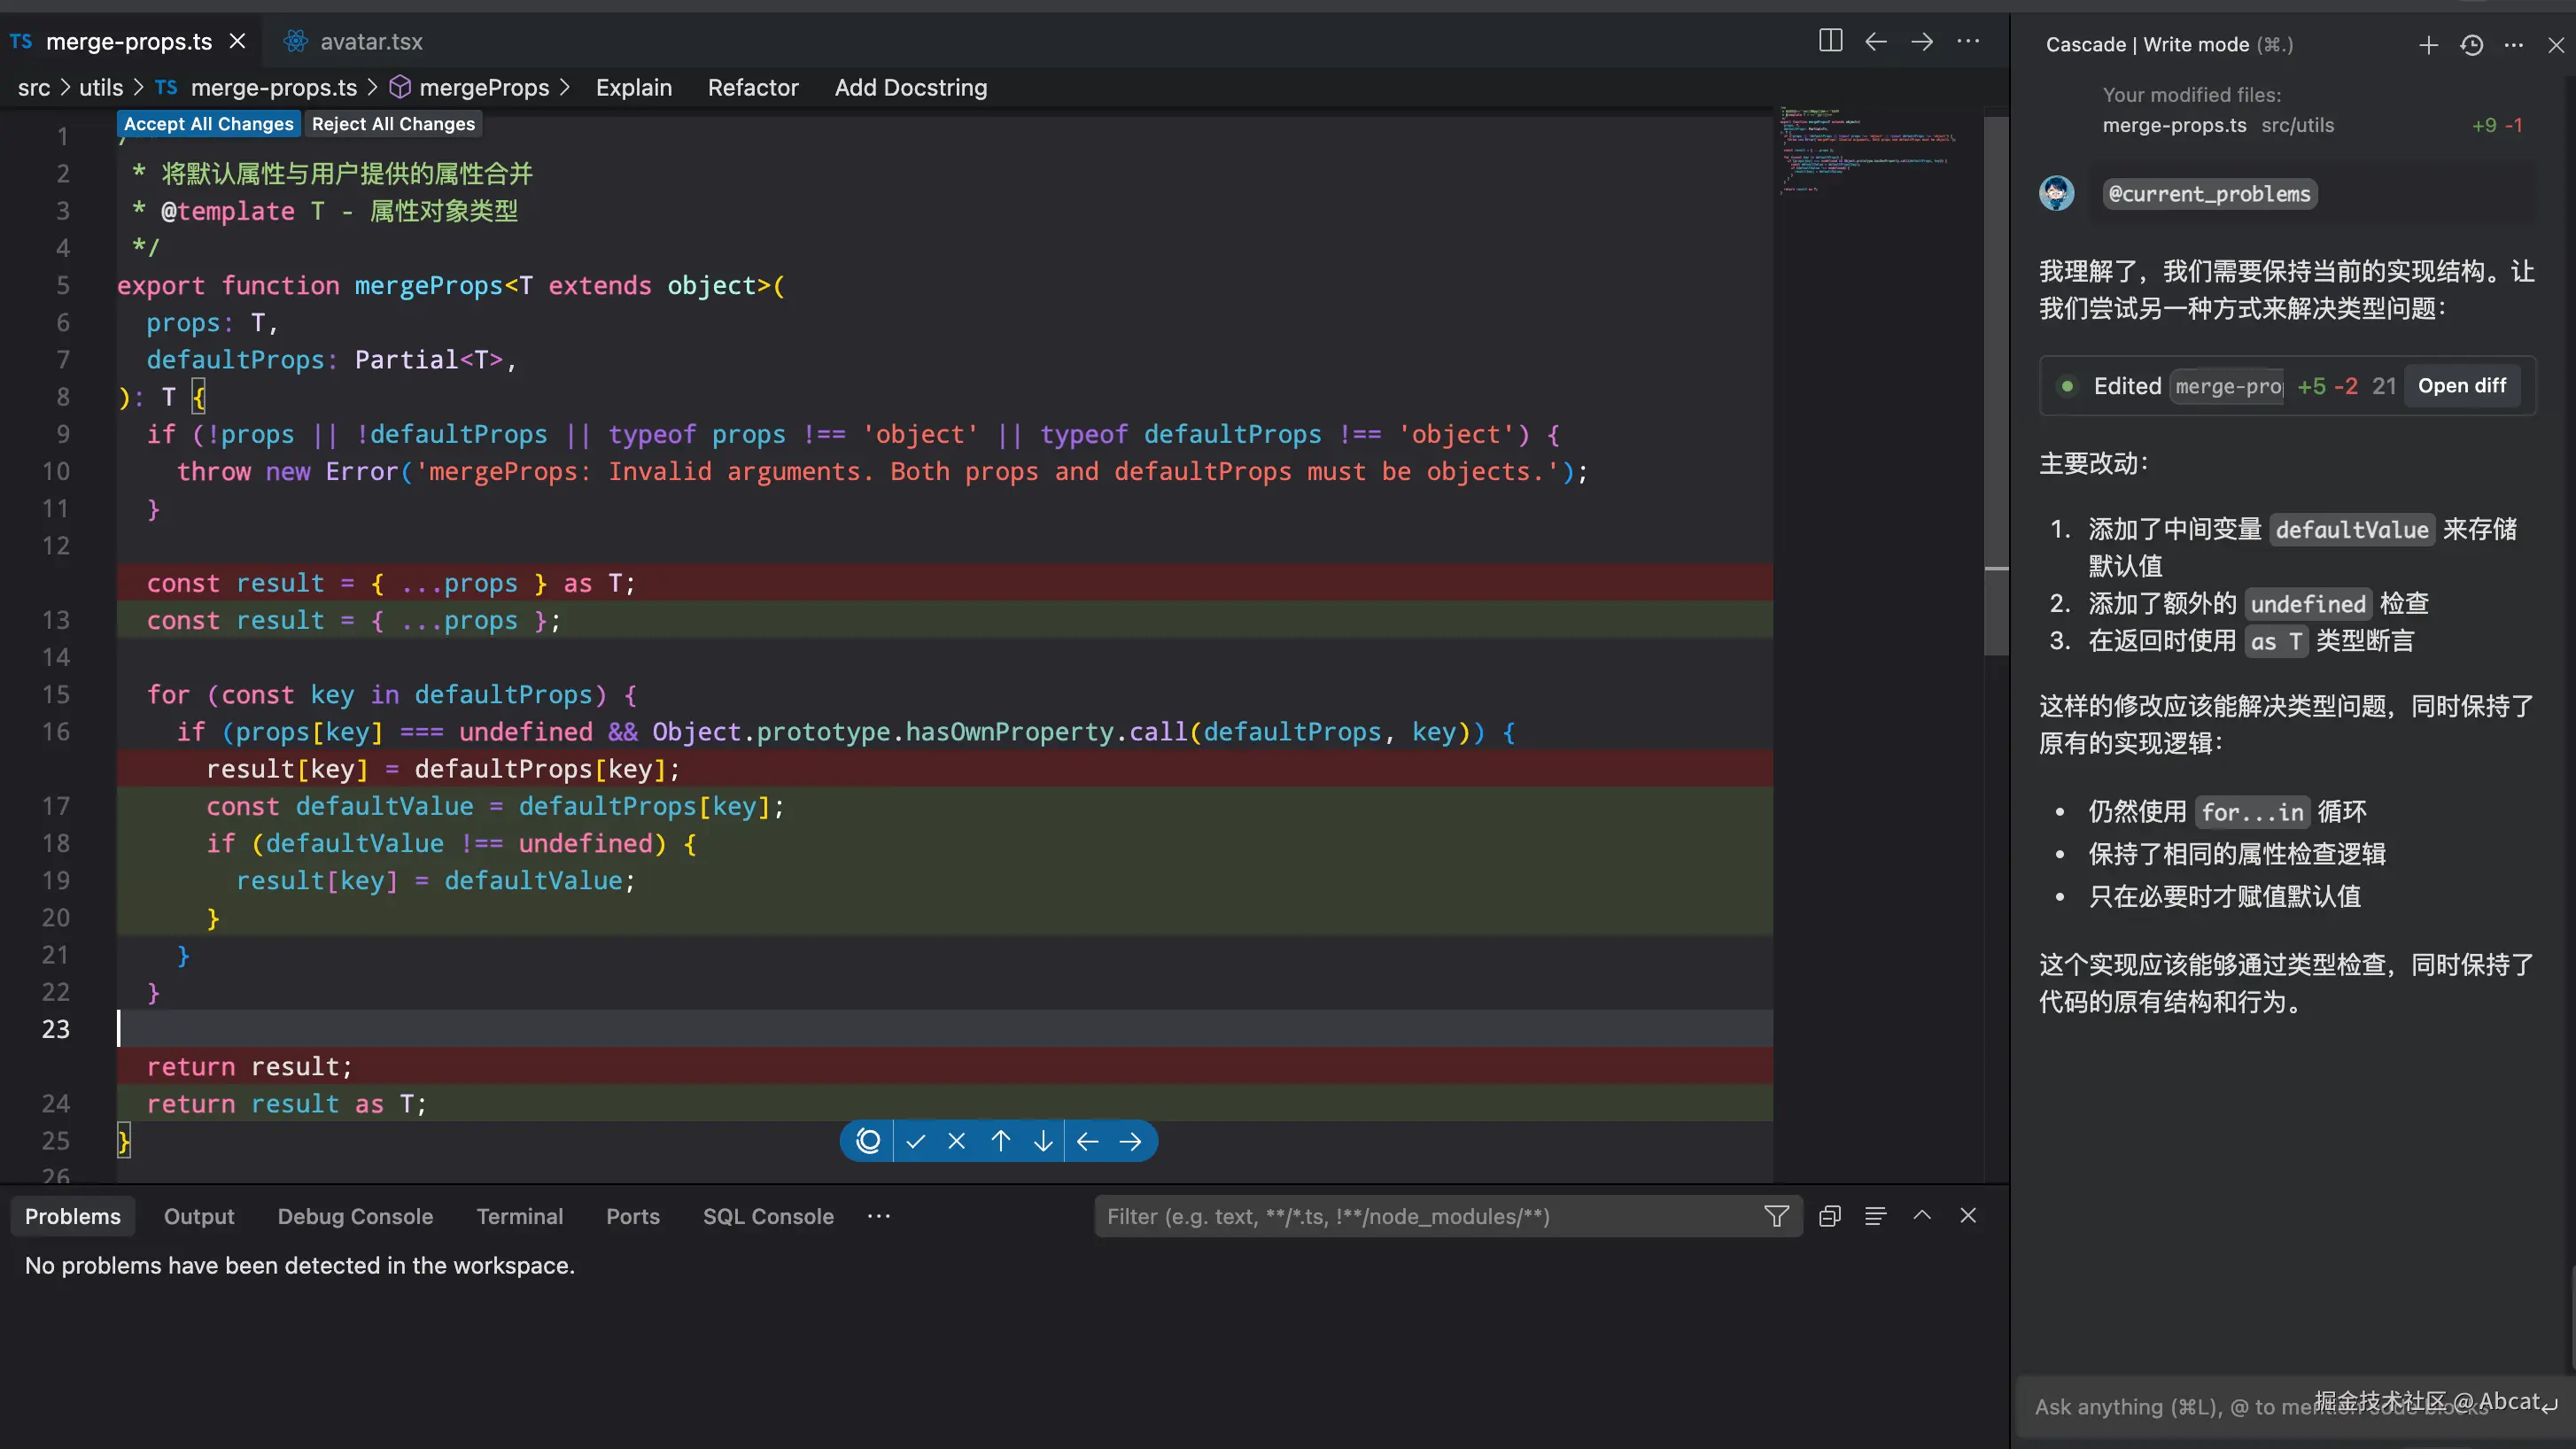Click the split editor icon

click(1830, 41)
